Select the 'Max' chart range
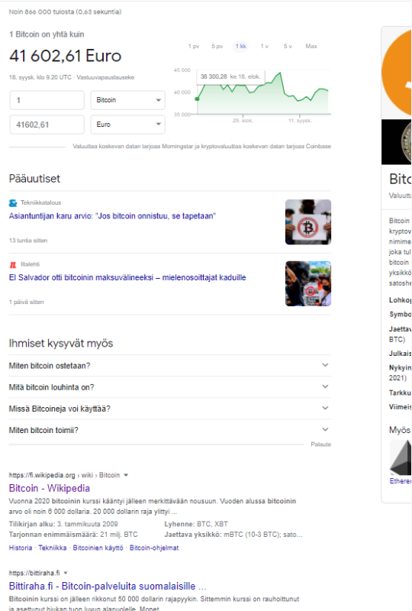 point(311,46)
